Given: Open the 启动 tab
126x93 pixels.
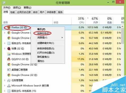Looking at the screenshot, I should pos(35,12).
